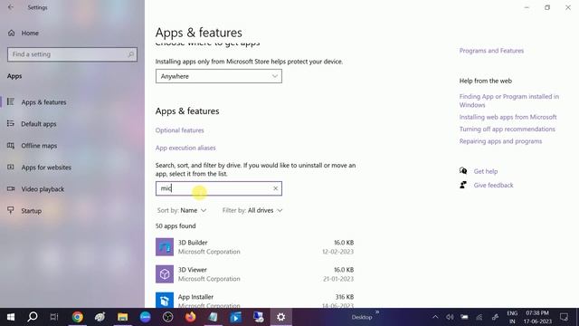Launch Firefox from taskbar

(x=191, y=317)
